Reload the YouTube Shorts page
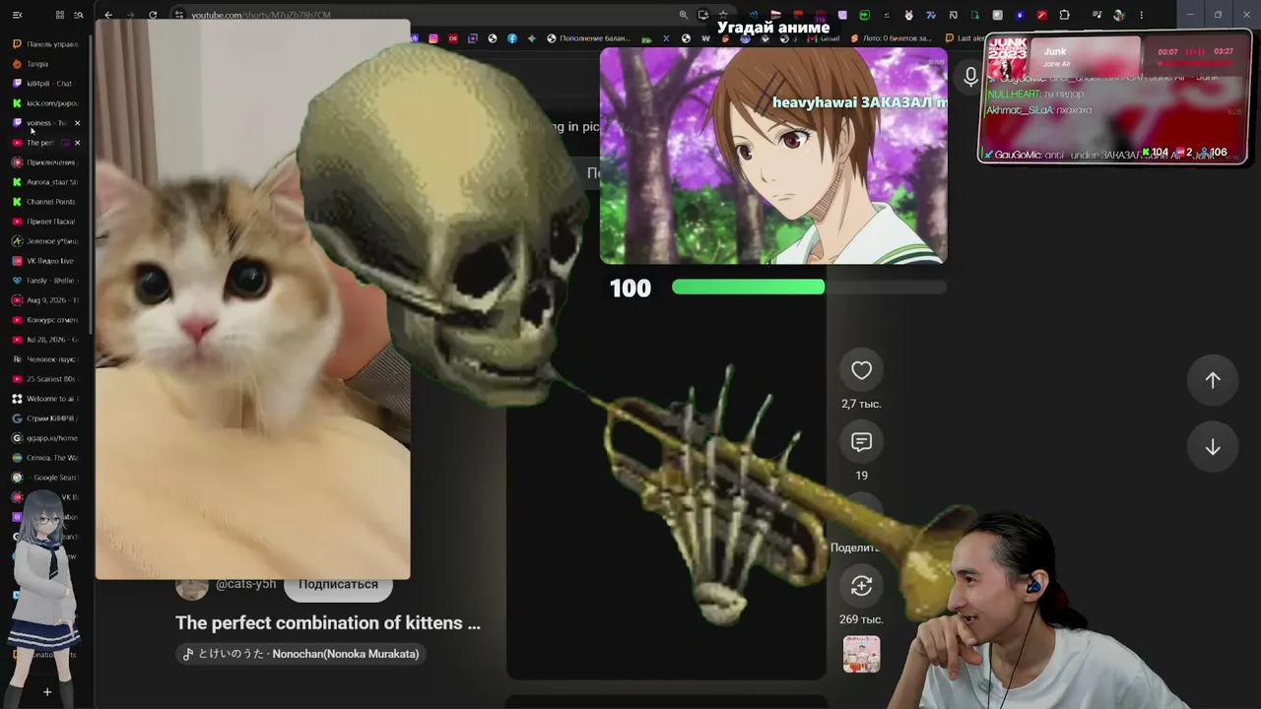The image size is (1261, 709). click(x=153, y=15)
